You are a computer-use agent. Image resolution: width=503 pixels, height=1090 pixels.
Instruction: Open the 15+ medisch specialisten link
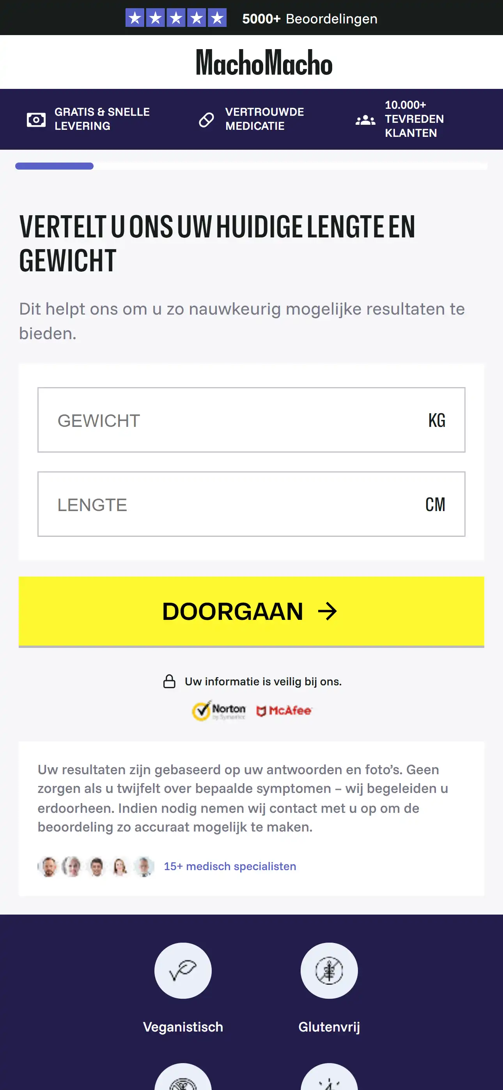coord(230,866)
